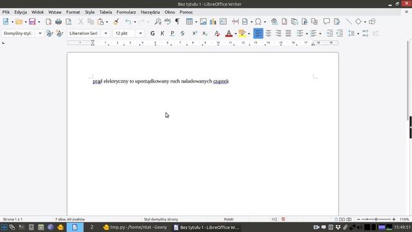Toggle bold (G) formatting

point(153,34)
